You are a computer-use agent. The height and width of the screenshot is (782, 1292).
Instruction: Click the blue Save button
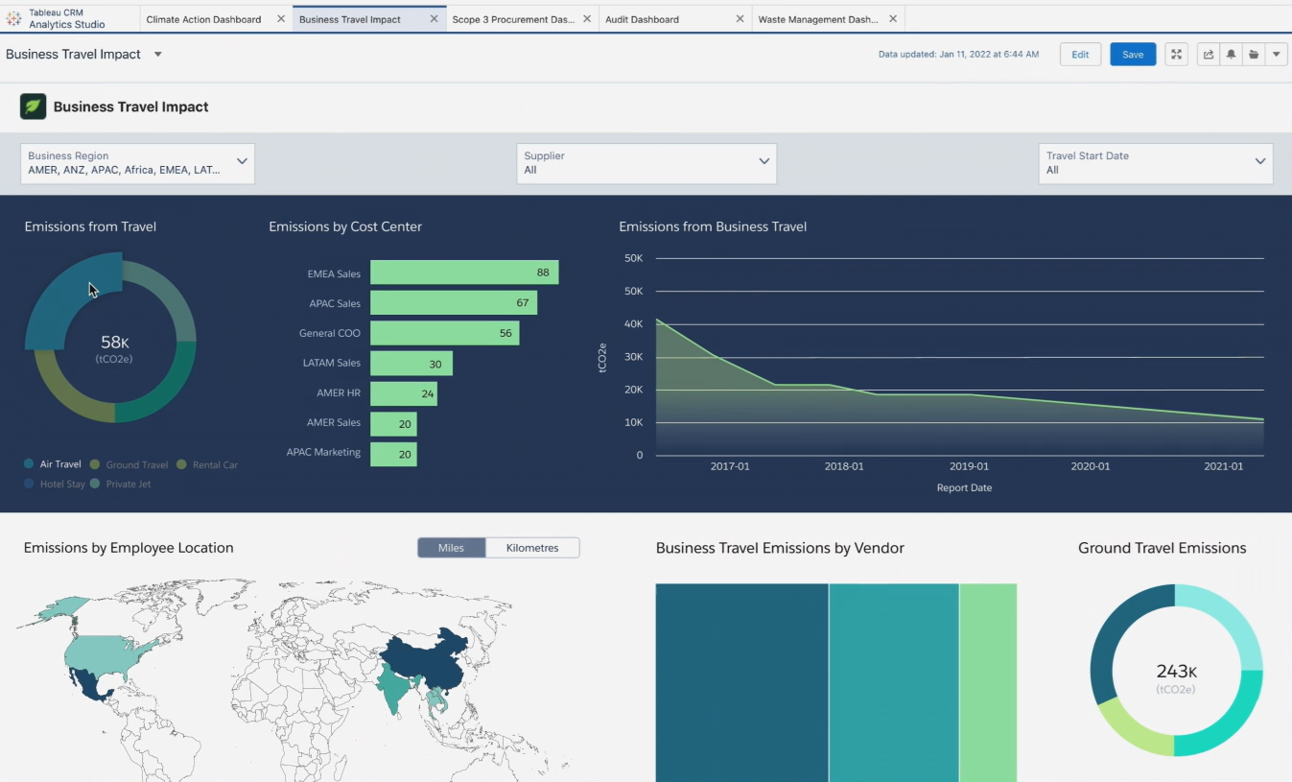tap(1133, 54)
